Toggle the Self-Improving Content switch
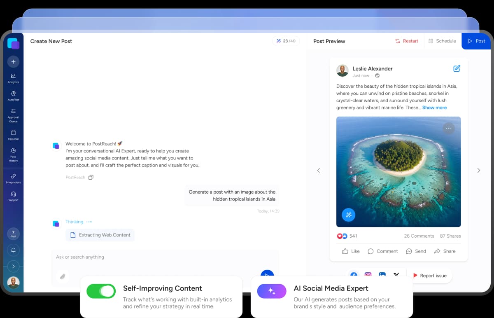This screenshot has width=494, height=318. point(101,291)
